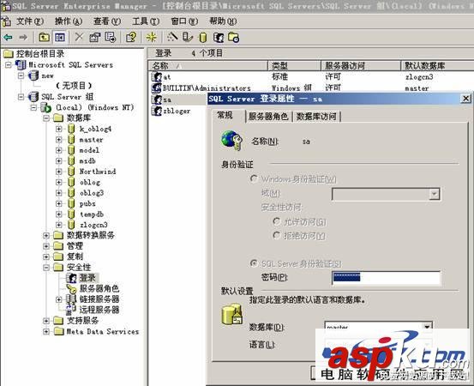Open the 帮助 menu
474x386 pixels.
(x=223, y=21)
